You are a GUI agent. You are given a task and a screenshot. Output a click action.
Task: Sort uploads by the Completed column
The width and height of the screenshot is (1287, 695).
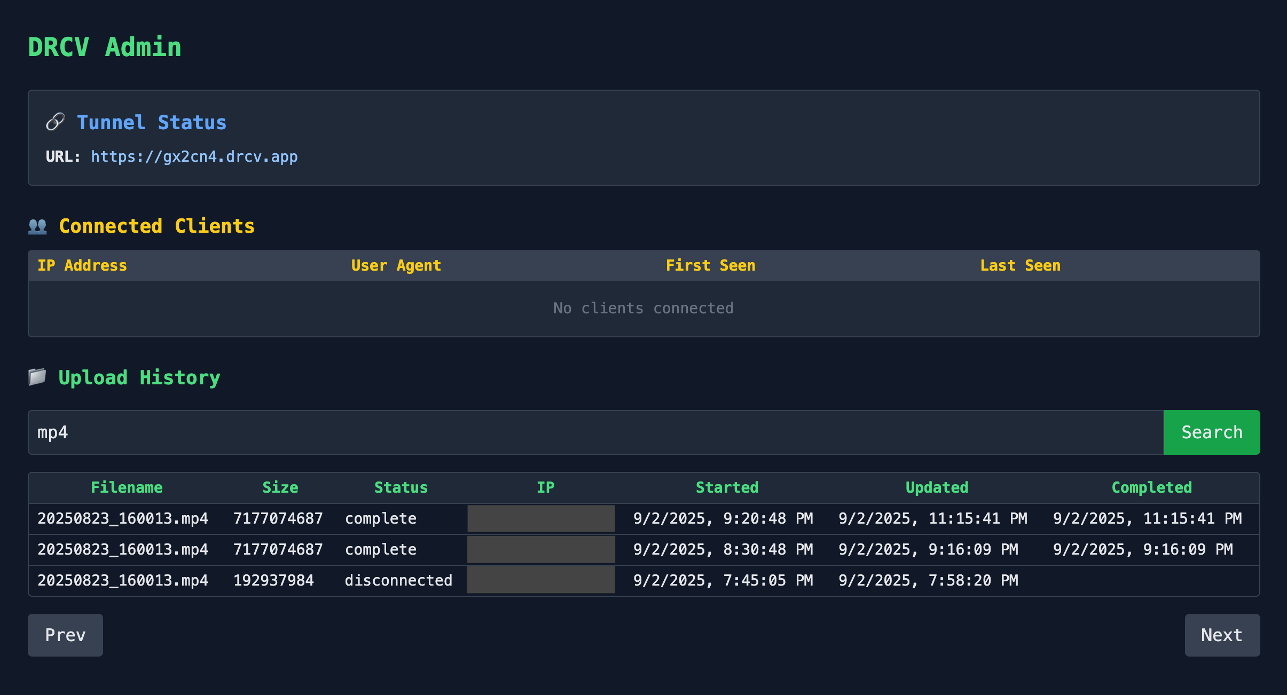click(x=1152, y=487)
